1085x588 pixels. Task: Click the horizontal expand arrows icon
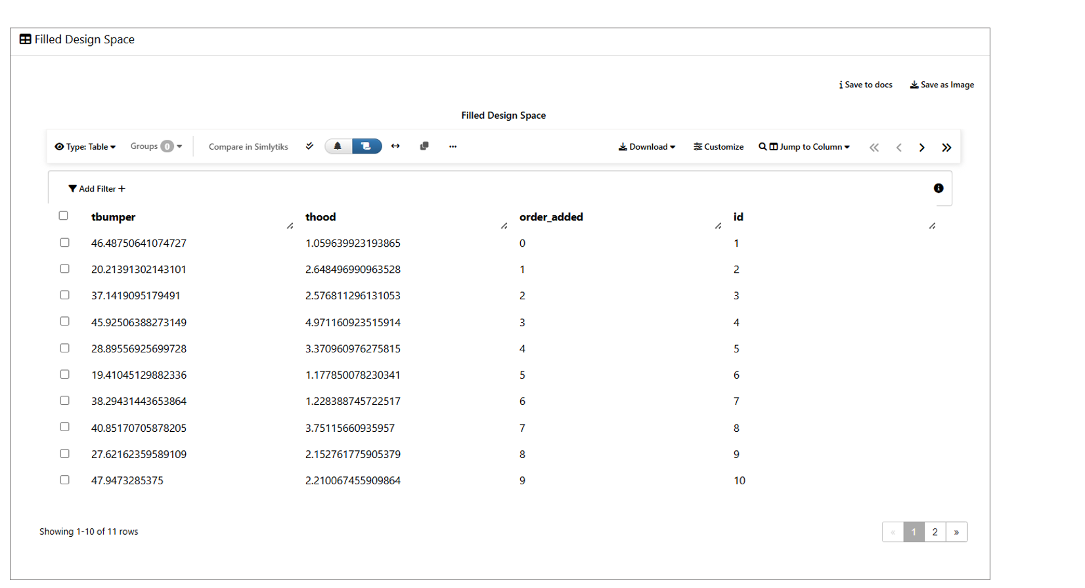(x=395, y=146)
